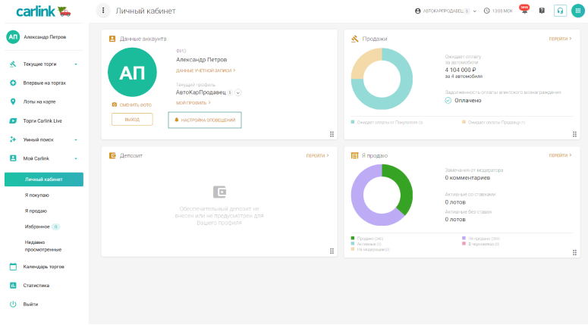Click the Лоты на карте map pin
Viewport: 588px width, 325px height.
[x=13, y=102]
